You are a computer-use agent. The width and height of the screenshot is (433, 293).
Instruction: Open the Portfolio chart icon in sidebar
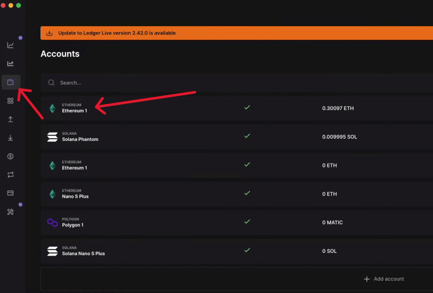click(10, 45)
